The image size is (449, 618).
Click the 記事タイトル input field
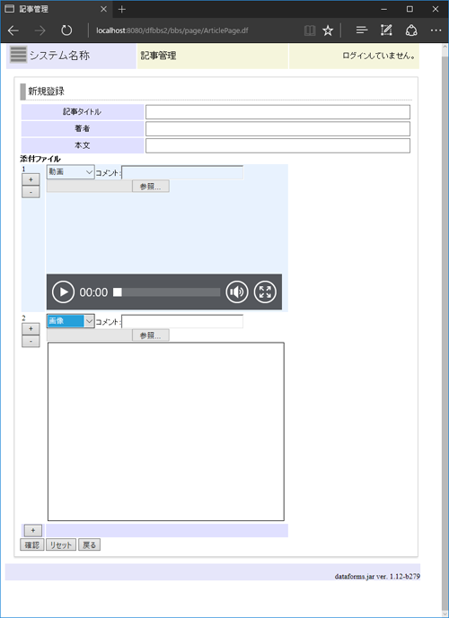pyautogui.click(x=277, y=112)
